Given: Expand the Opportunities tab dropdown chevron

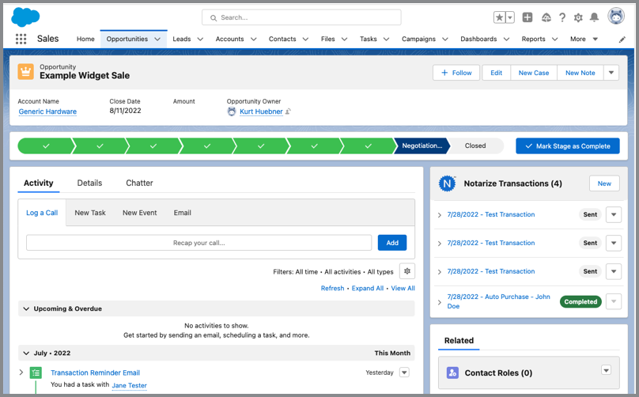Looking at the screenshot, I should [157, 39].
